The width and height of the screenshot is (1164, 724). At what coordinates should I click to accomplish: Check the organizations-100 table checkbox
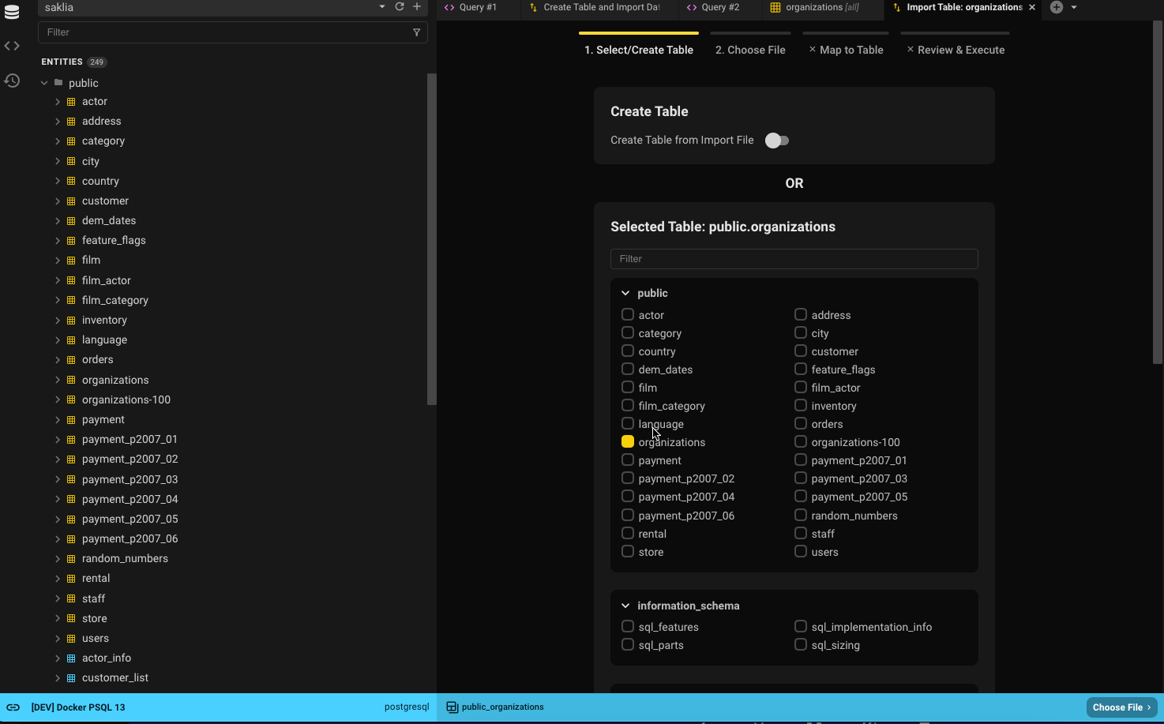pyautogui.click(x=801, y=441)
